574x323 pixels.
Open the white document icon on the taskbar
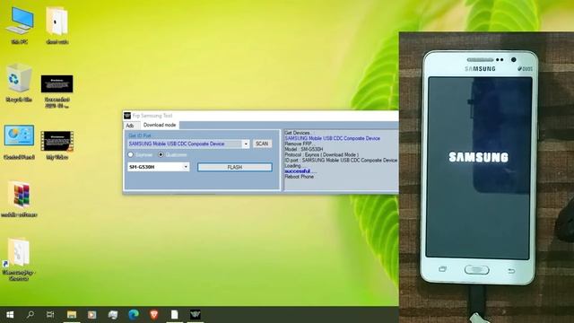(x=175, y=315)
